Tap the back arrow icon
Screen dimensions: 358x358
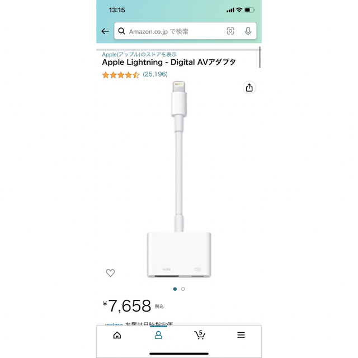pyautogui.click(x=105, y=31)
